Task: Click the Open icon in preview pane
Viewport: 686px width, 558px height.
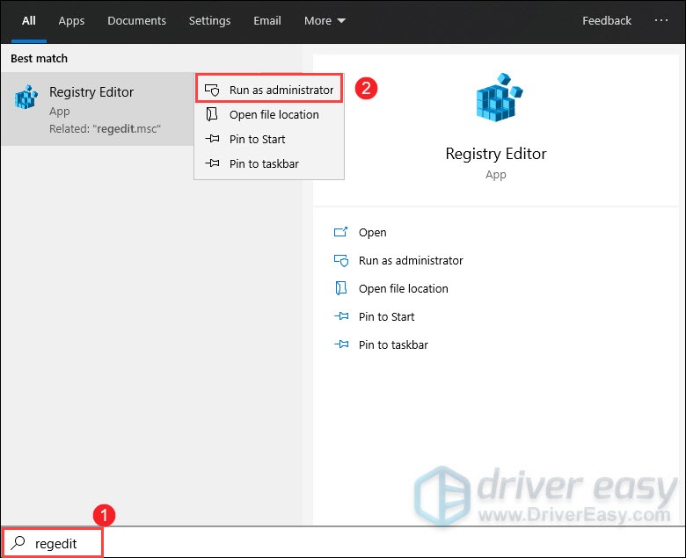Action: click(x=341, y=232)
